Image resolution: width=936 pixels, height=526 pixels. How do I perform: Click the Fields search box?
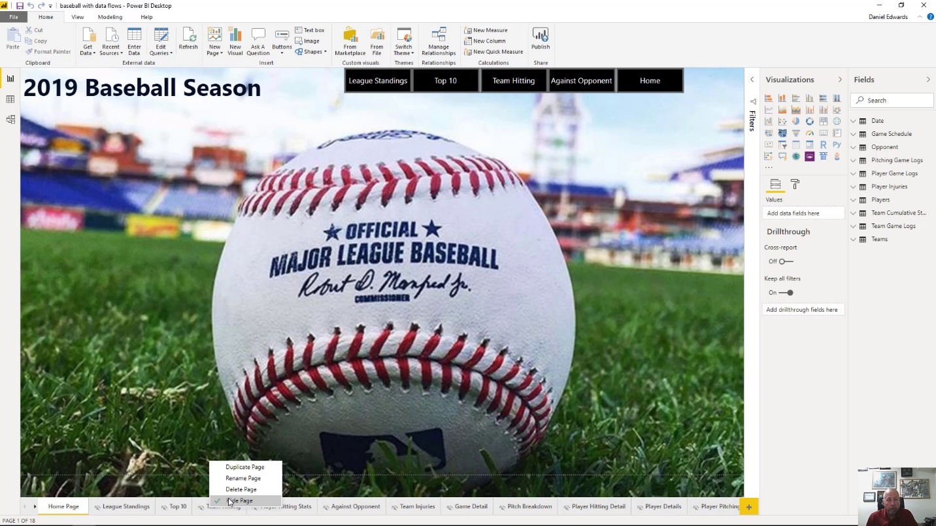(x=892, y=100)
